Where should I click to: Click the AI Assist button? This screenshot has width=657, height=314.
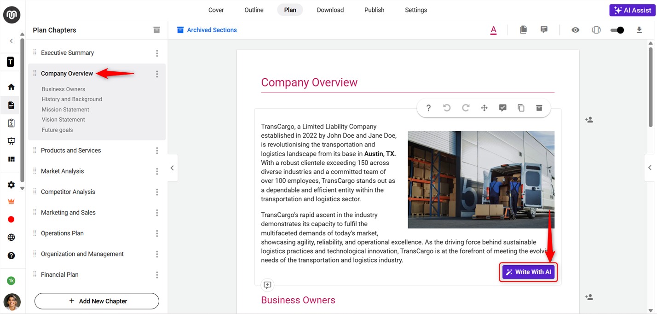632,10
